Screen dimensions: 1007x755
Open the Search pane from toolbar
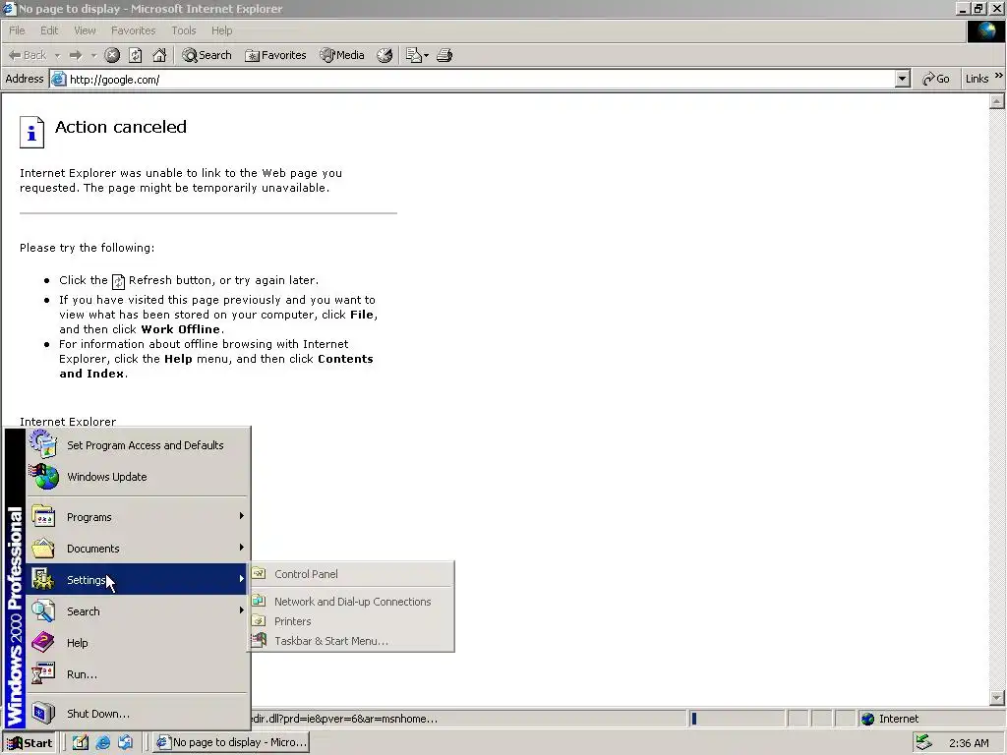[x=207, y=55]
